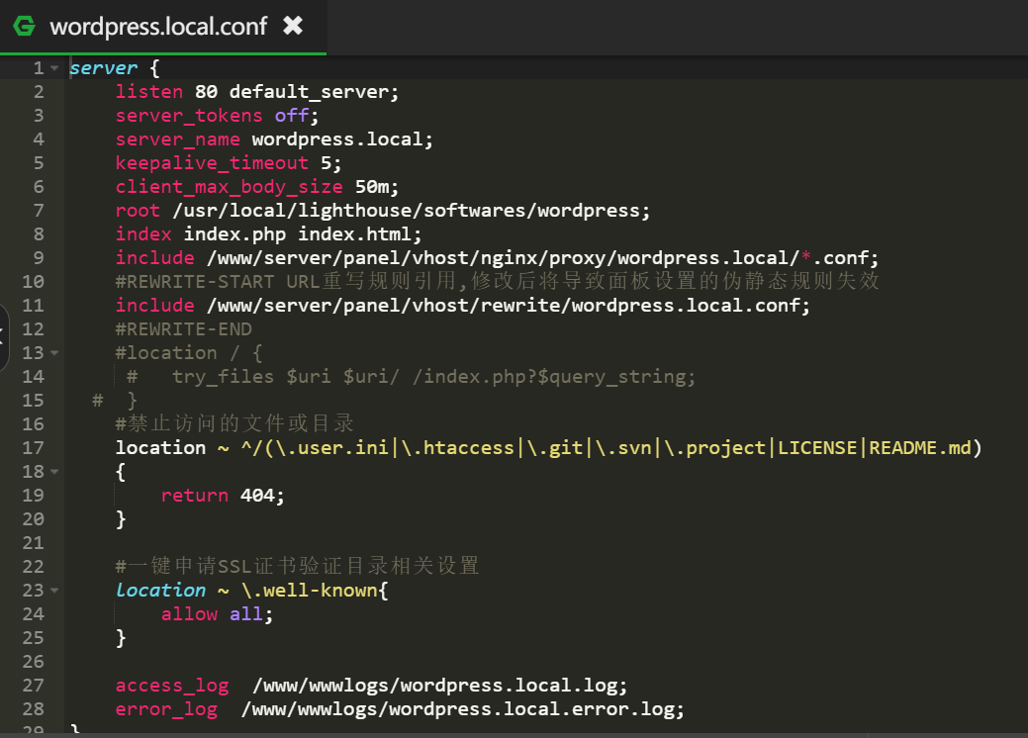The width and height of the screenshot is (1028, 738).
Task: Click the green G file icon on the tab
Action: pyautogui.click(x=25, y=27)
